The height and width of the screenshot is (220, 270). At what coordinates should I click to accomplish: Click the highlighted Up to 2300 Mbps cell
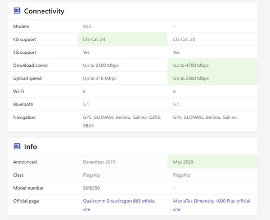pos(212,79)
